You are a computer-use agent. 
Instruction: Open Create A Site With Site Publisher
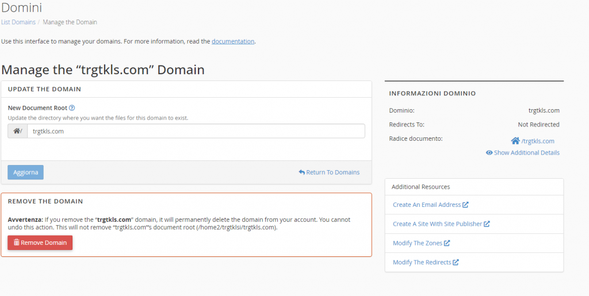tap(437, 224)
